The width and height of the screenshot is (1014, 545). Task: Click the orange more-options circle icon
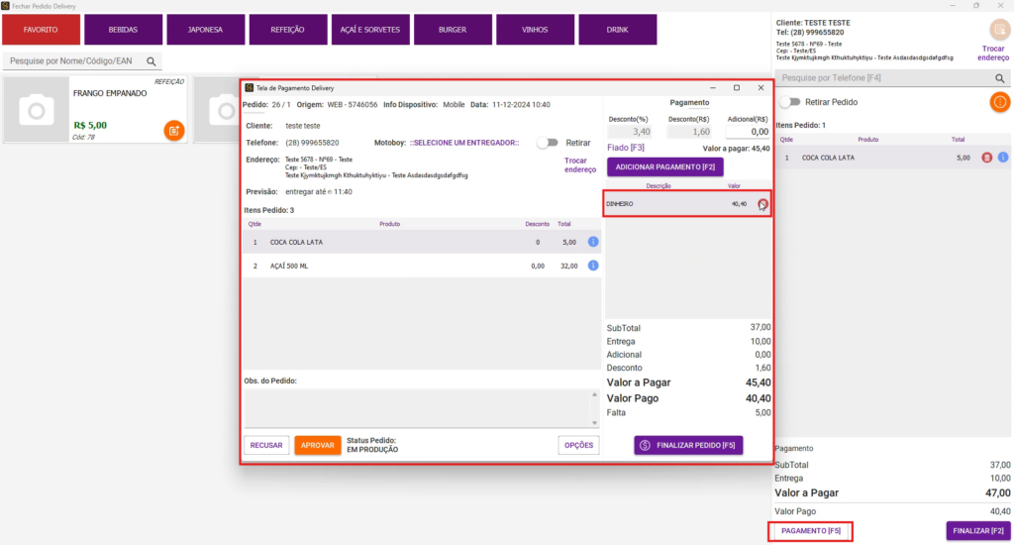pyautogui.click(x=999, y=101)
